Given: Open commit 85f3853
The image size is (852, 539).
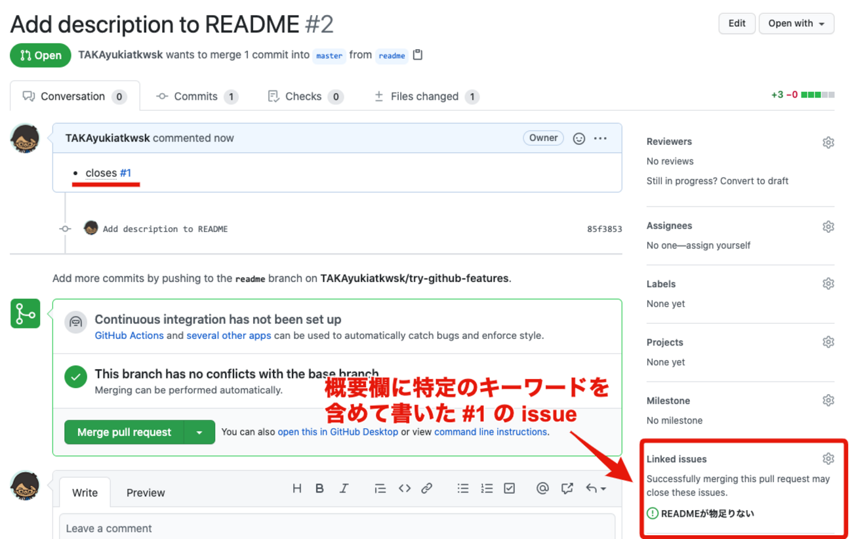Looking at the screenshot, I should tap(604, 229).
